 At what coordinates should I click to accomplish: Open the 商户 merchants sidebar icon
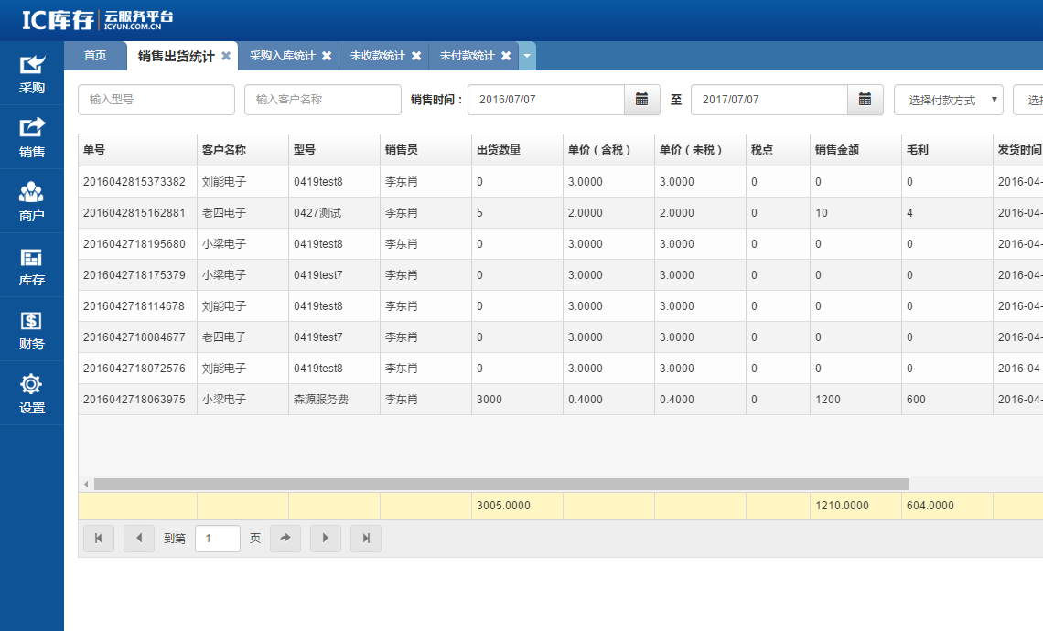point(32,192)
